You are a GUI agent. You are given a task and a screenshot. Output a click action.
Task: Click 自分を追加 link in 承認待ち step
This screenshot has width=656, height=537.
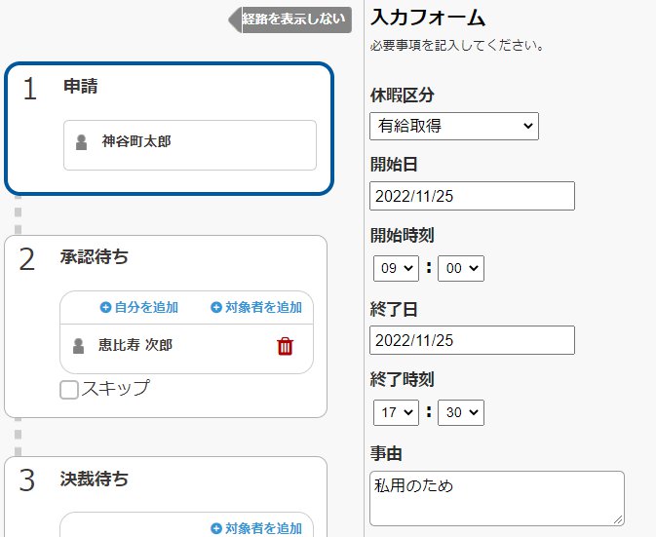click(139, 307)
